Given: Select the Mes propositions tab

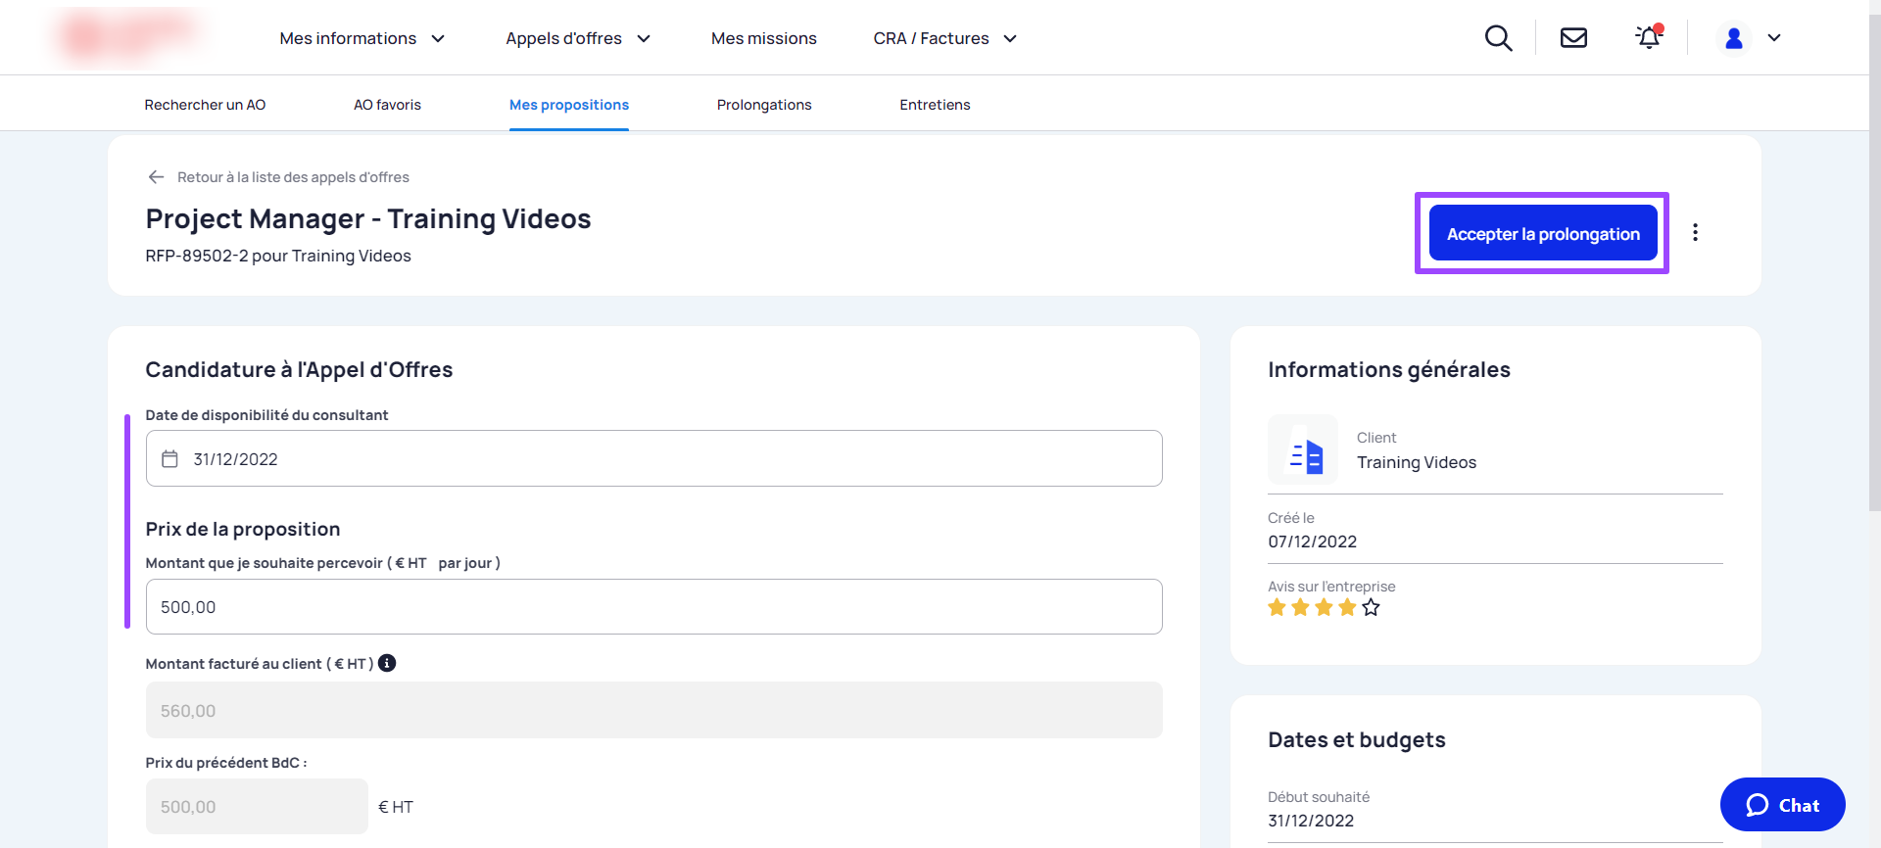Looking at the screenshot, I should point(569,105).
